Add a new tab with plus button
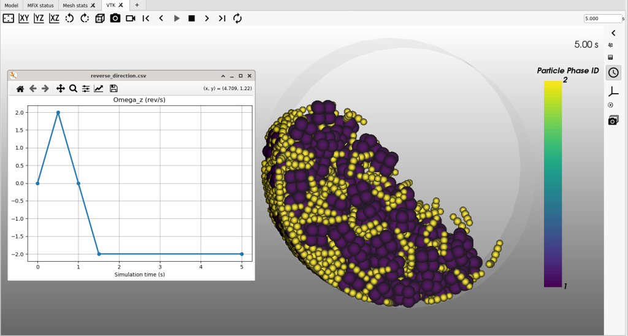This screenshot has height=336, width=628. (x=137, y=5)
